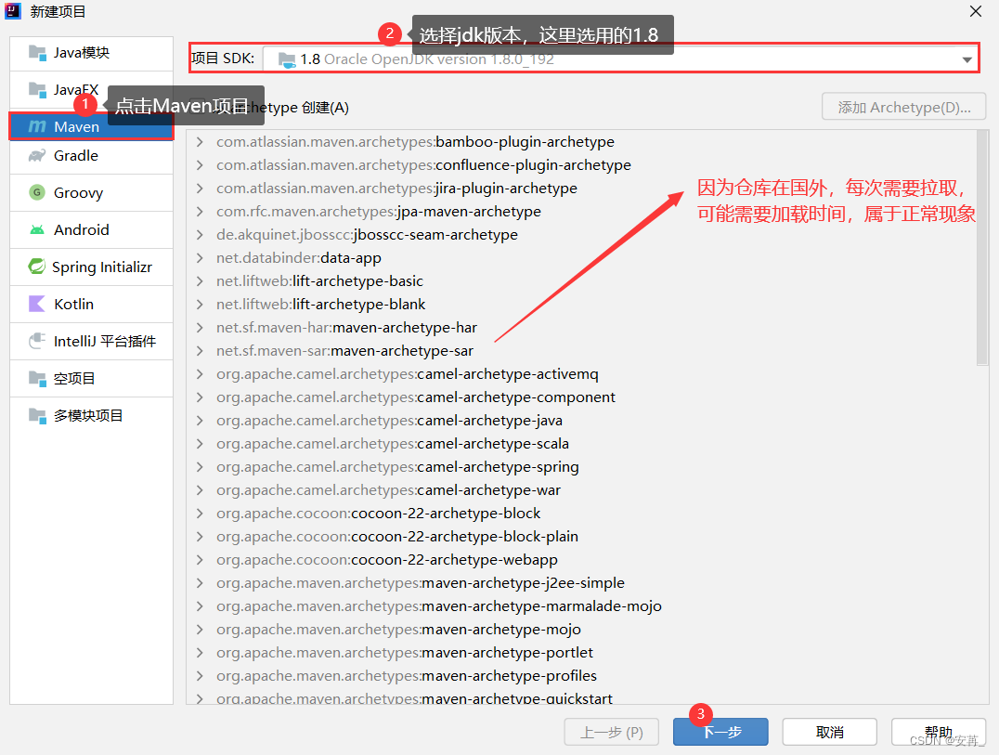Screen dimensions: 999x755
Task: Click the 取消 button
Action: tap(829, 732)
